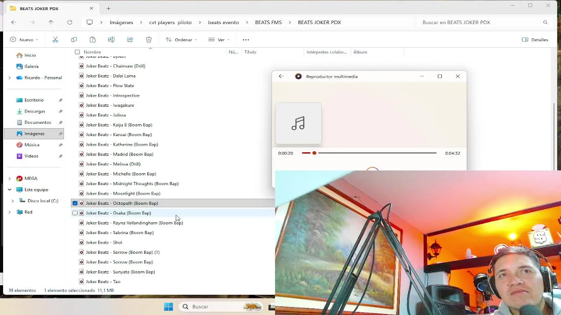Go back with the Explorer back arrow
This screenshot has height=315, width=561.
tap(14, 22)
